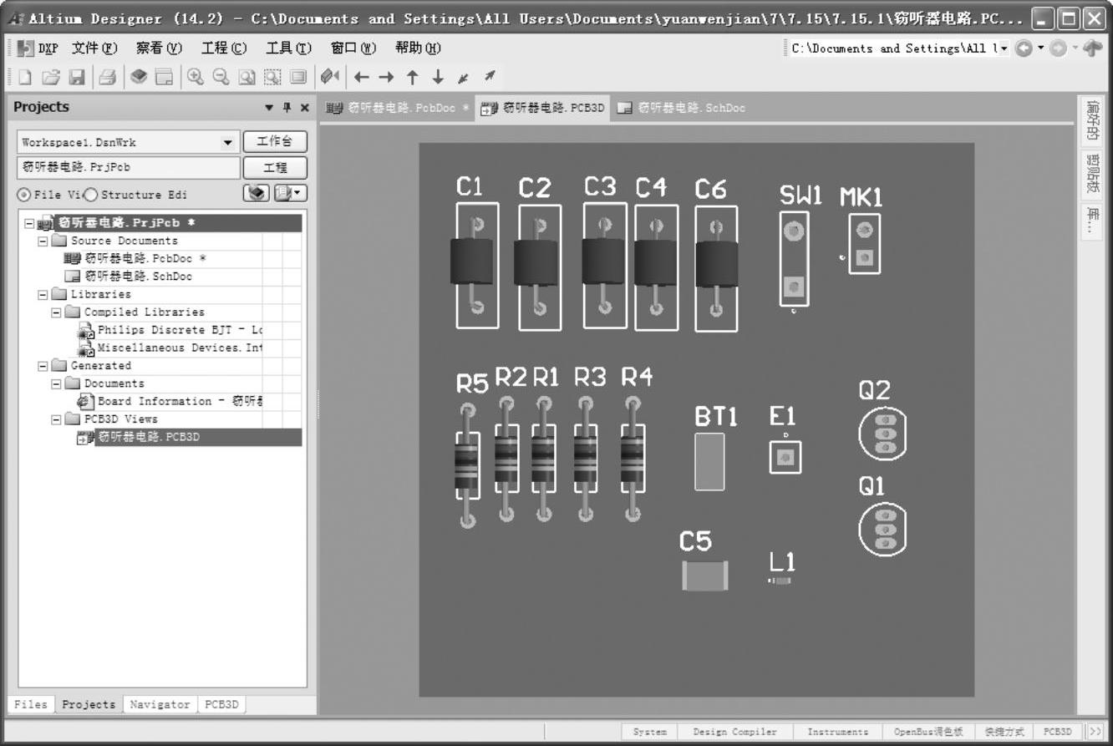The height and width of the screenshot is (746, 1113).
Task: Click the DXP system menu icon
Action: 38,48
